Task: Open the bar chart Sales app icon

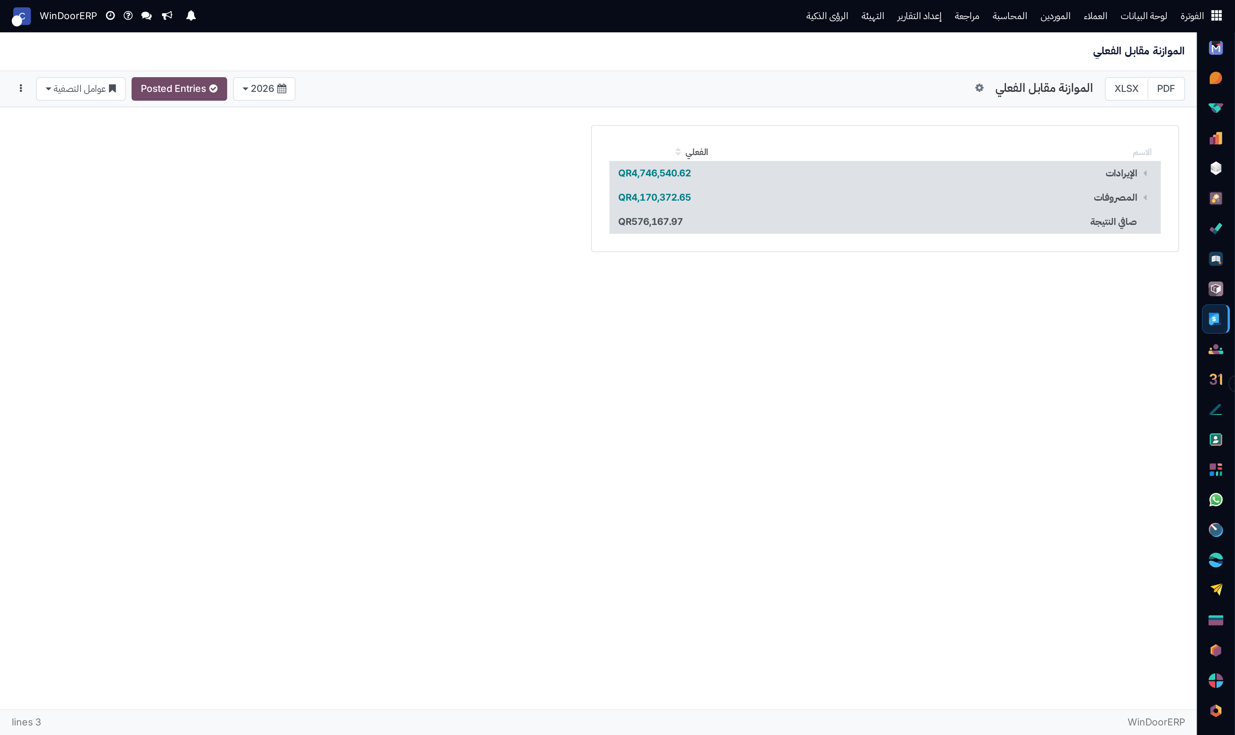Action: 1216,138
